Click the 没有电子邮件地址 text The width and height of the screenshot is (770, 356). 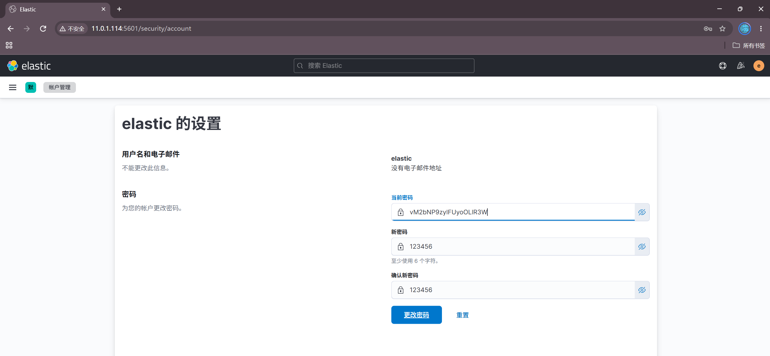(x=416, y=168)
